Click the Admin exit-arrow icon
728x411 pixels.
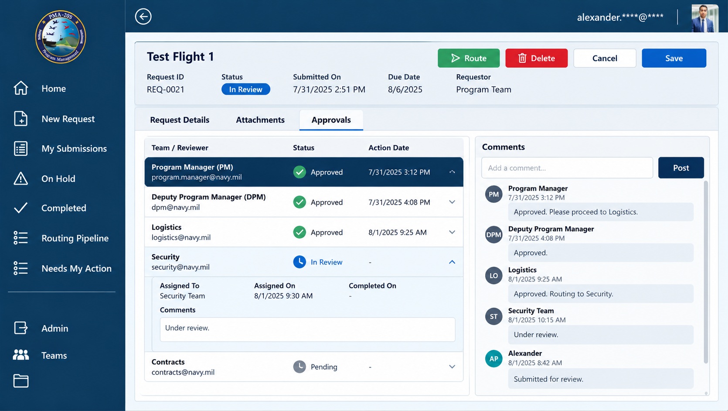point(20,328)
